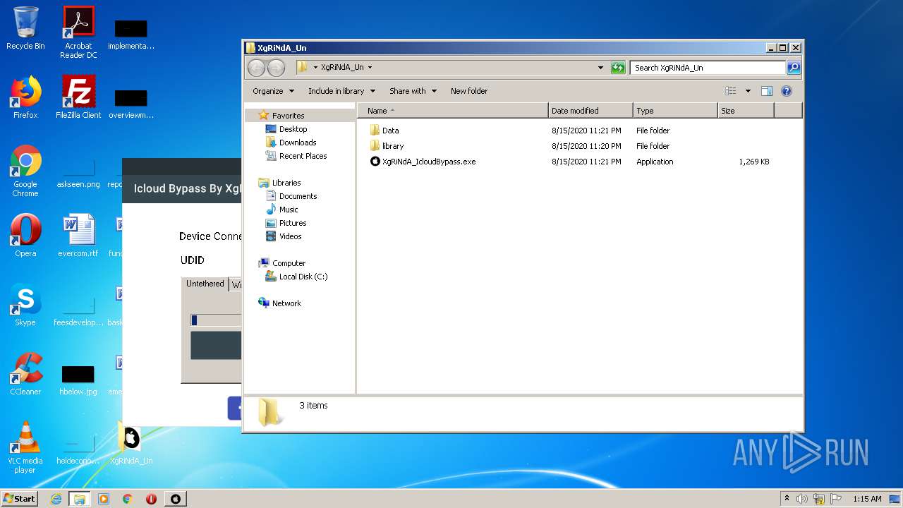
Task: Open Videos library
Action: [x=290, y=236]
